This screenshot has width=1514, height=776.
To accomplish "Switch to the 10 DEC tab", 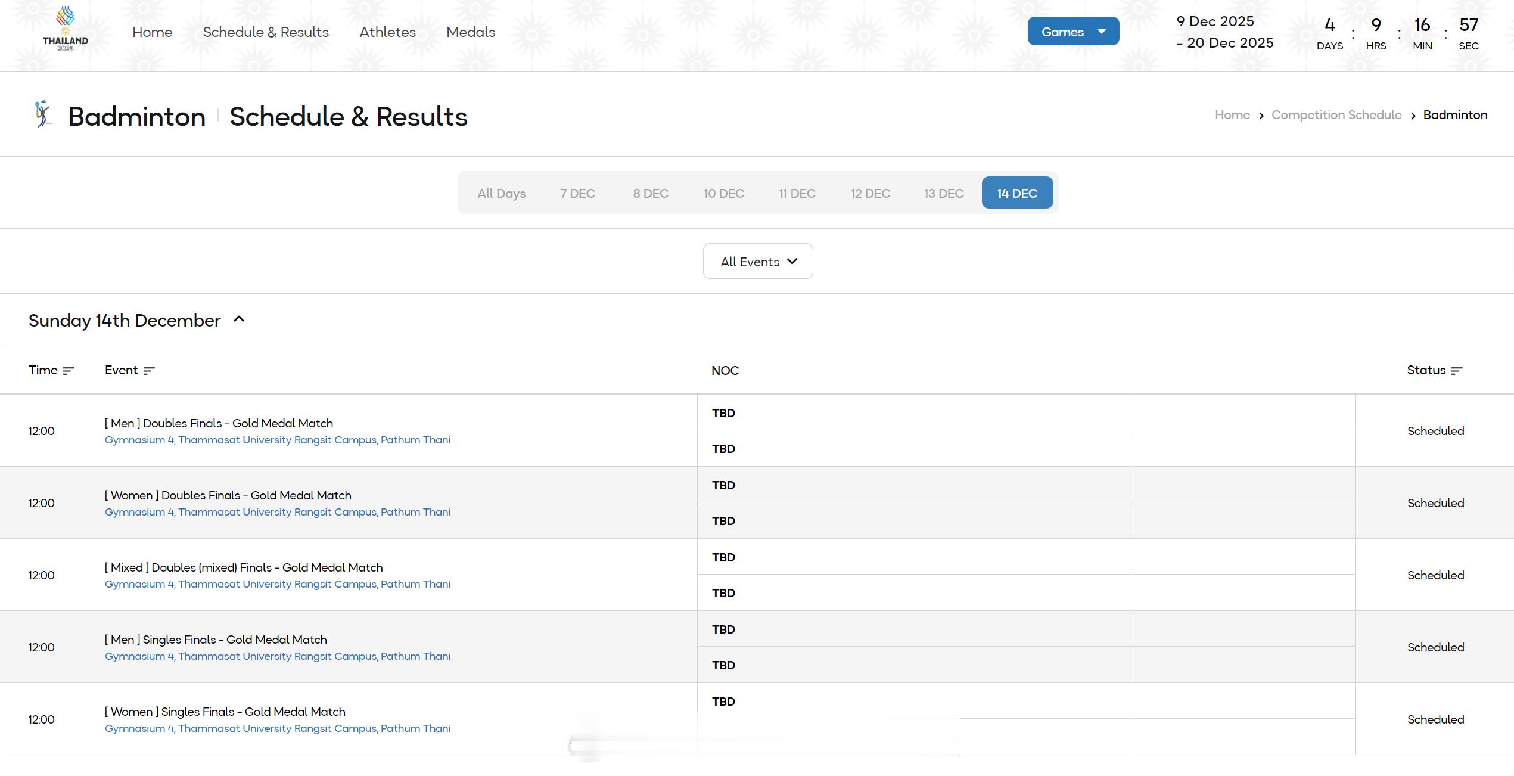I will tap(723, 194).
